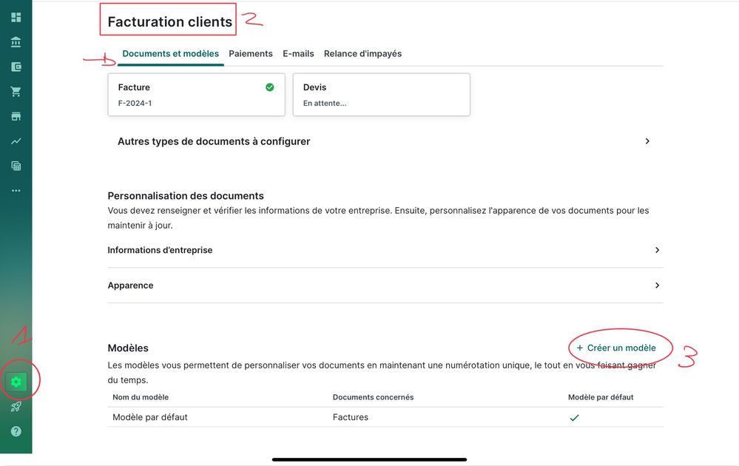Image resolution: width=739 pixels, height=466 pixels.
Task: Click the storefront icon in sidebar
Action: pyautogui.click(x=16, y=116)
